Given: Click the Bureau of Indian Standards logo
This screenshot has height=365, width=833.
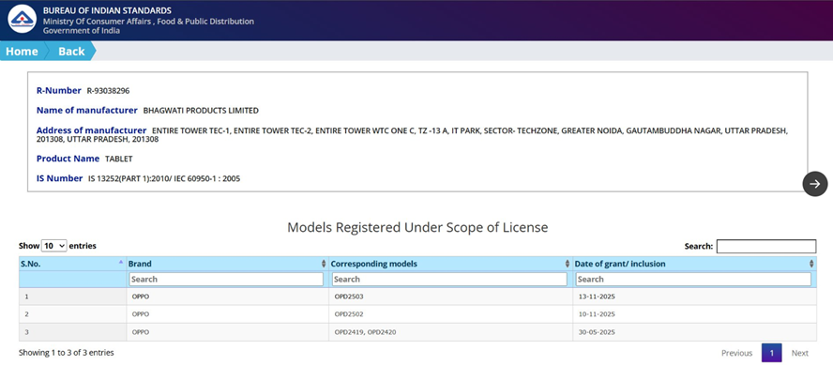Looking at the screenshot, I should (22, 19).
